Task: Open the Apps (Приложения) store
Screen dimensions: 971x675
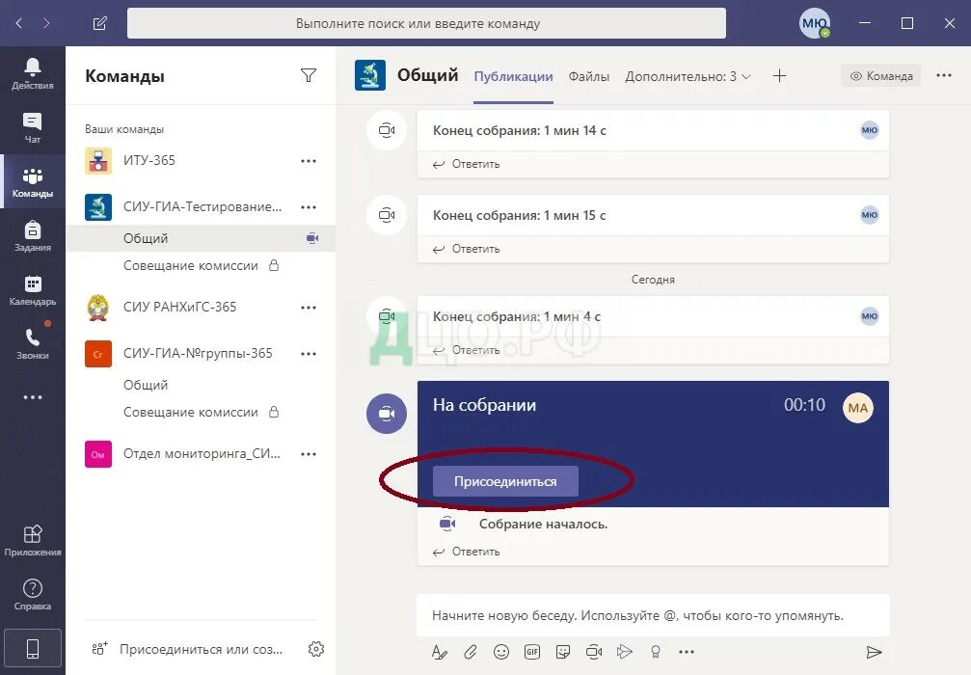Action: [x=32, y=541]
